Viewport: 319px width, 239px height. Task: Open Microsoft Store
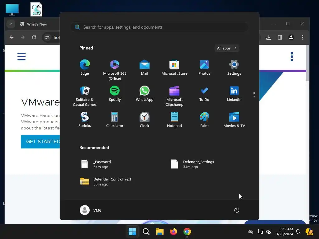pos(174,68)
